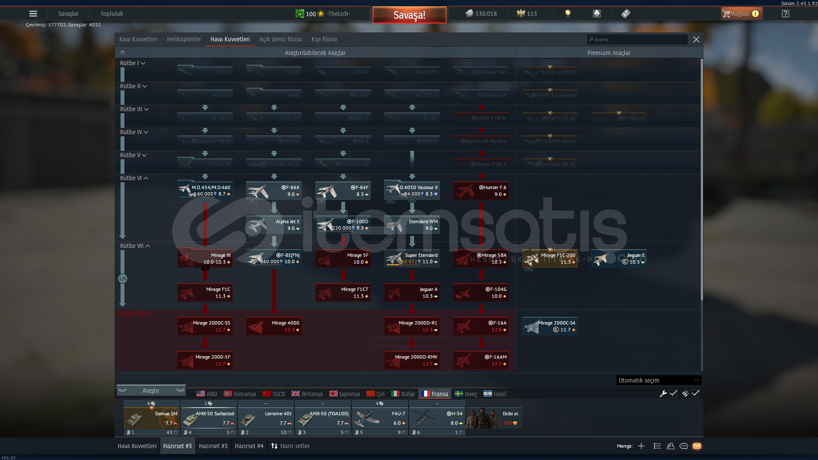Collapse the Rütbe VIII rank row

coord(136,313)
